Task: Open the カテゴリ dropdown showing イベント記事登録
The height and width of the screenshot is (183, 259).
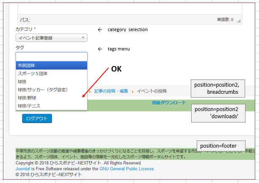Action: [51, 38]
